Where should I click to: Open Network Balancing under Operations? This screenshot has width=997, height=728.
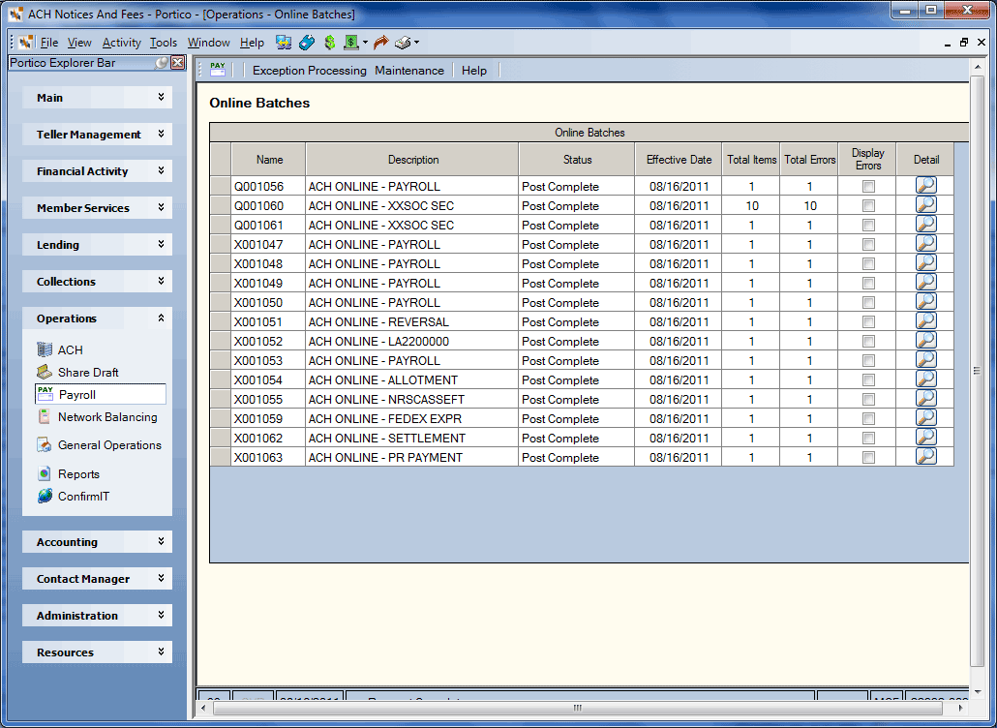[97, 417]
